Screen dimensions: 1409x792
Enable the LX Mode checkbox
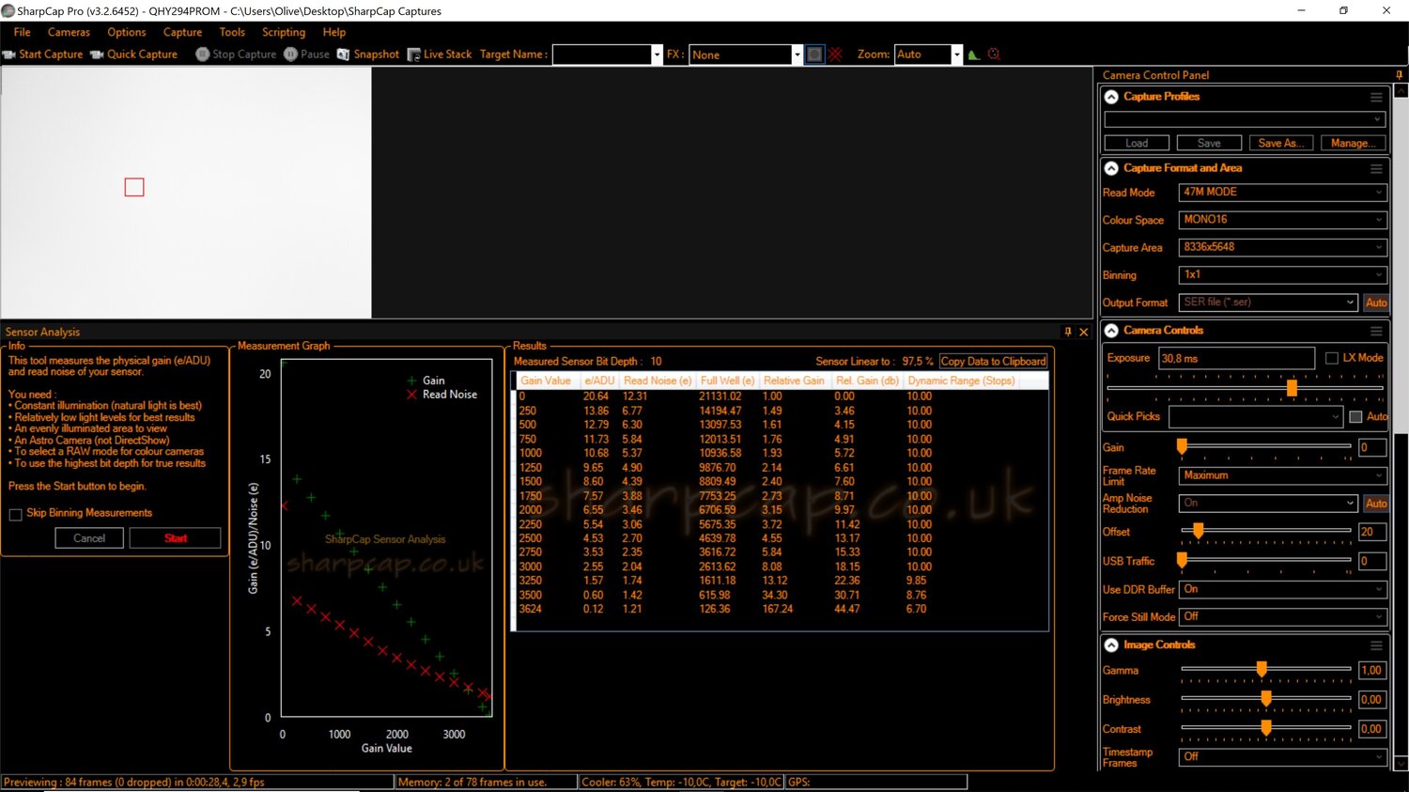[1332, 358]
